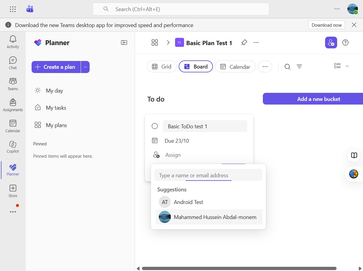Launch Copilot from the sidebar
363x271 pixels.
tap(13, 147)
